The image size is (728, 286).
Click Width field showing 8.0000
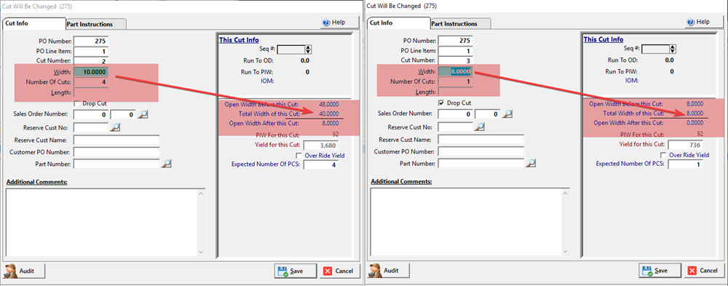pyautogui.click(x=456, y=71)
